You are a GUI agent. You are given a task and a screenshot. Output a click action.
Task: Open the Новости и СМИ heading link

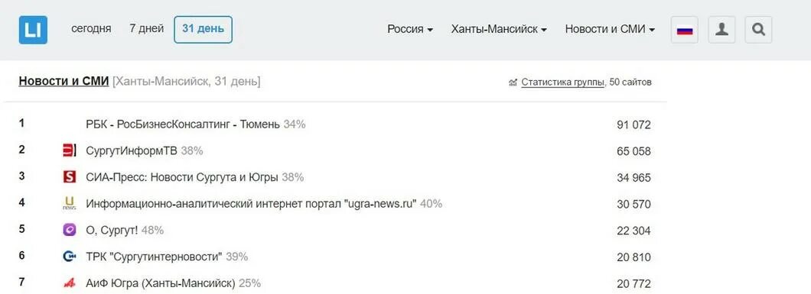click(64, 82)
